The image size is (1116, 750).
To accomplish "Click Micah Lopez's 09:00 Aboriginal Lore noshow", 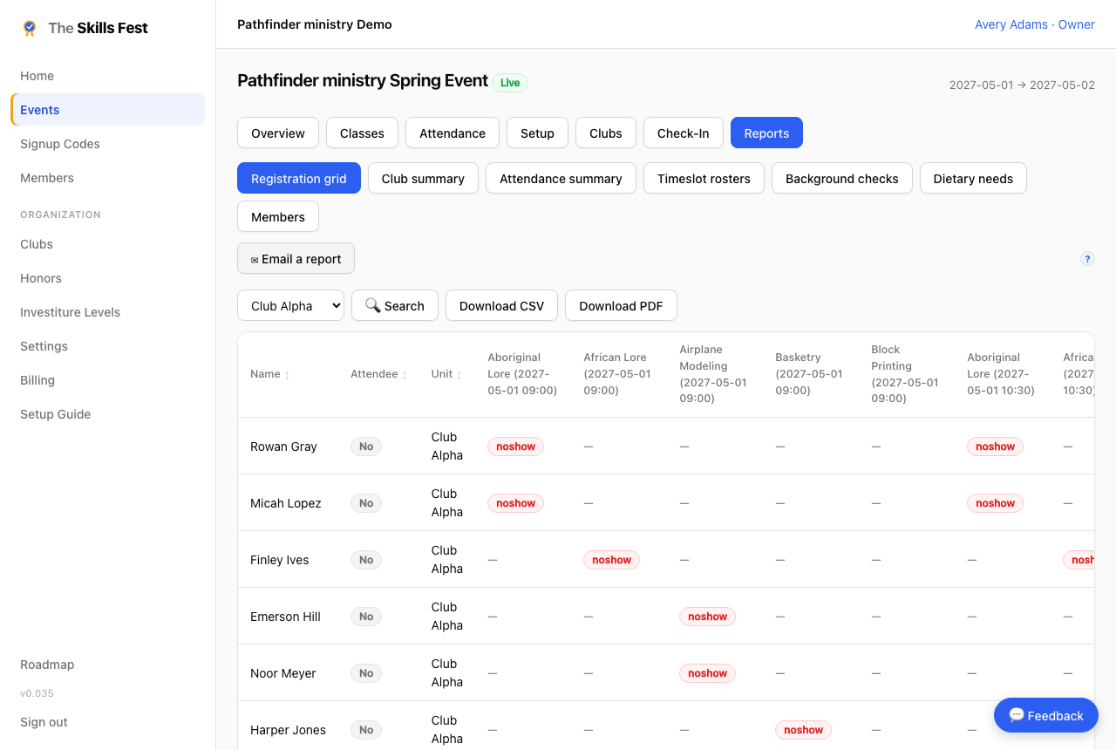I will click(515, 503).
